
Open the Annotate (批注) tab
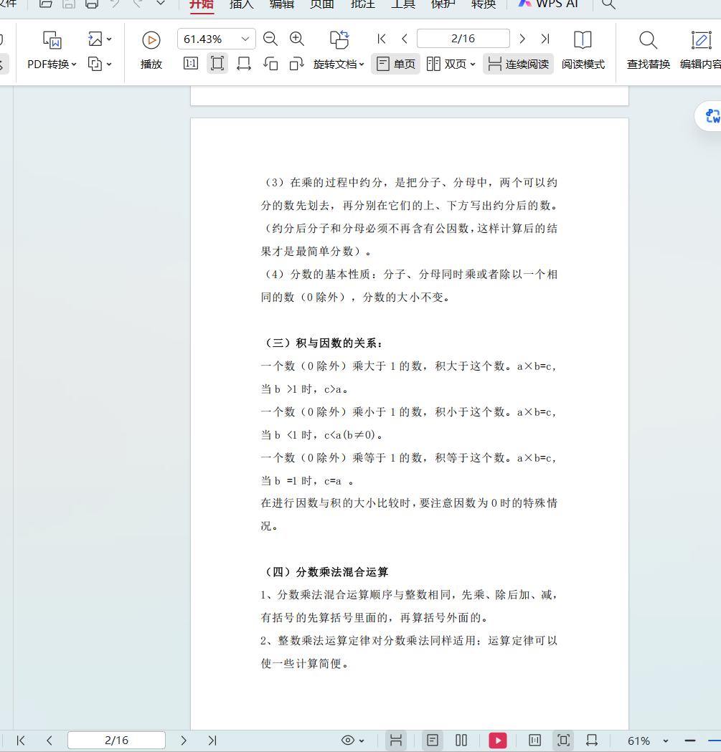362,4
